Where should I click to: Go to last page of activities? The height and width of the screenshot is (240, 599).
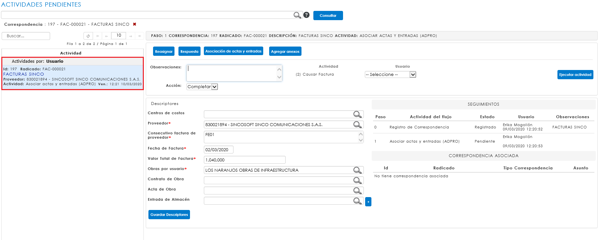(140, 36)
